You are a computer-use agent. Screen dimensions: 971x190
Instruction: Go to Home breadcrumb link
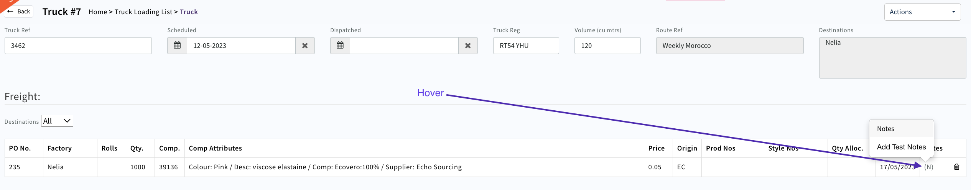(98, 12)
